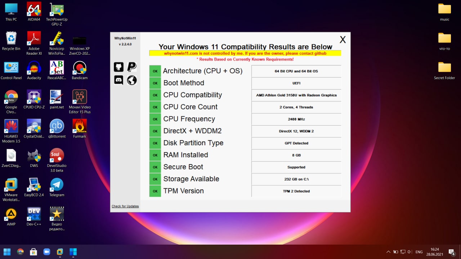This screenshot has height=259, width=461.
Task: Show hidden tray icons via the chevron
Action: coord(388,252)
